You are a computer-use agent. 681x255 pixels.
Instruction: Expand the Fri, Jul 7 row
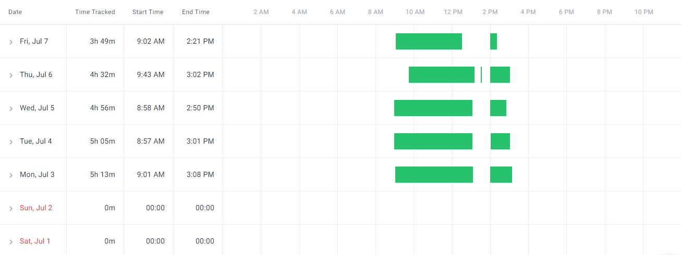(11, 42)
